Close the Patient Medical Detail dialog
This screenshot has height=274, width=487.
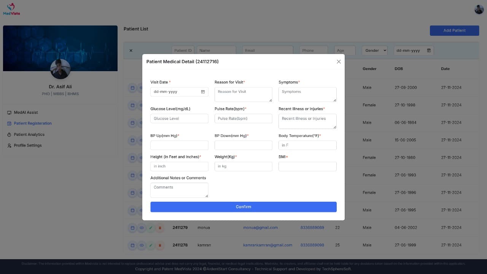339,62
